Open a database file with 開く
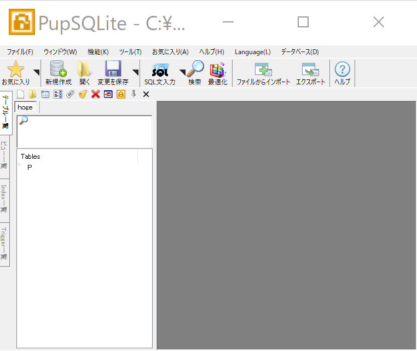The image size is (417, 351). [85, 73]
